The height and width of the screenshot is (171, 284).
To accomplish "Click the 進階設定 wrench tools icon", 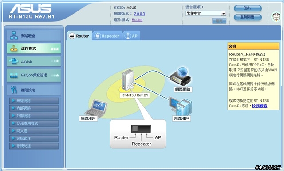I will (14, 90).
